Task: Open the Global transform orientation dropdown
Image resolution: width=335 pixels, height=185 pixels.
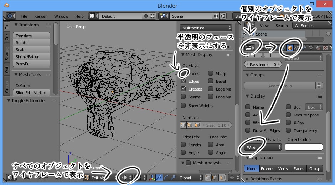Action: point(190,178)
